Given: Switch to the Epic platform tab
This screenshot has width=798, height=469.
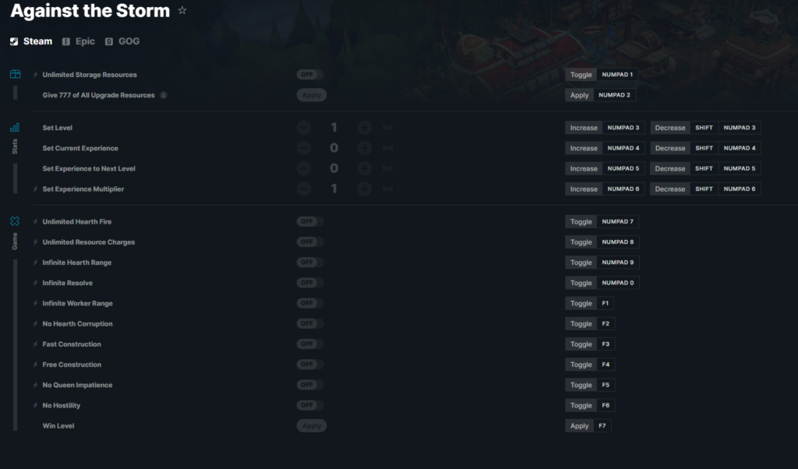Looking at the screenshot, I should [79, 41].
